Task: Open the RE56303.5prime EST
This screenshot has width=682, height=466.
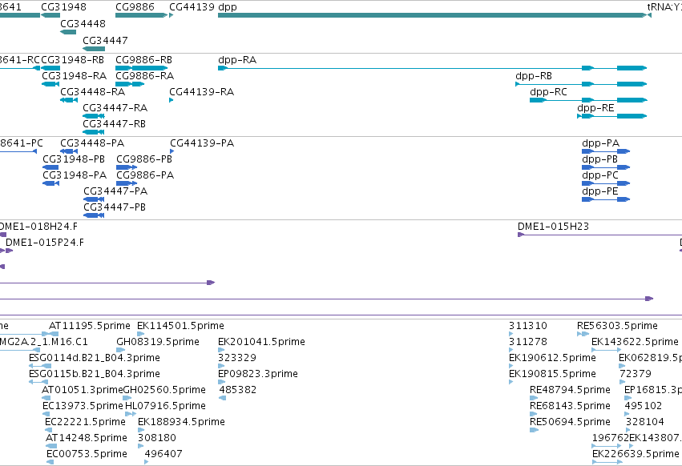Action: coord(583,334)
